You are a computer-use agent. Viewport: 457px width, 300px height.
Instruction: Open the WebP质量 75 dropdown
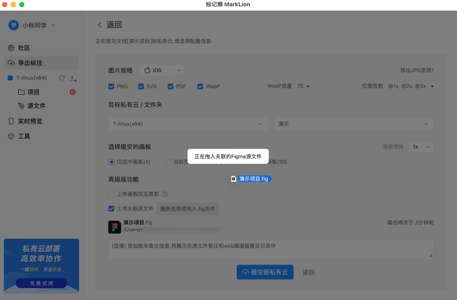coord(303,86)
